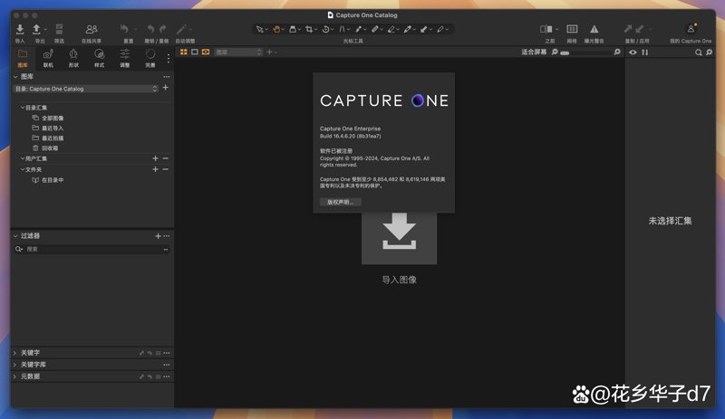This screenshot has height=419, width=725.
Task: Add a new user collection via 用户汇集 plus
Action: coord(155,158)
